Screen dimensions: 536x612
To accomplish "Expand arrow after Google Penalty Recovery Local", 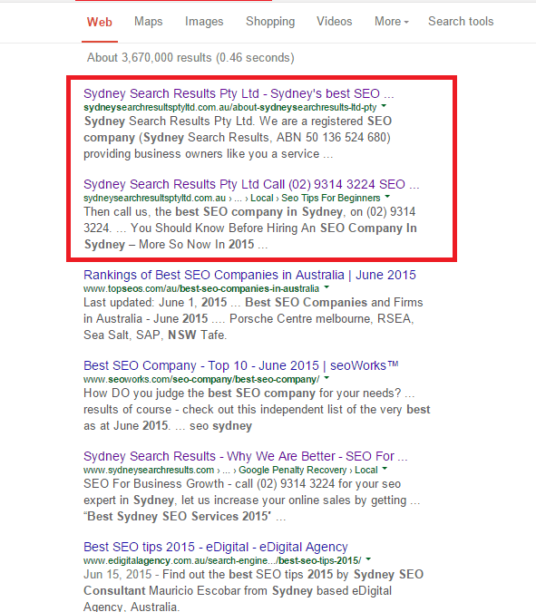I will click(385, 469).
